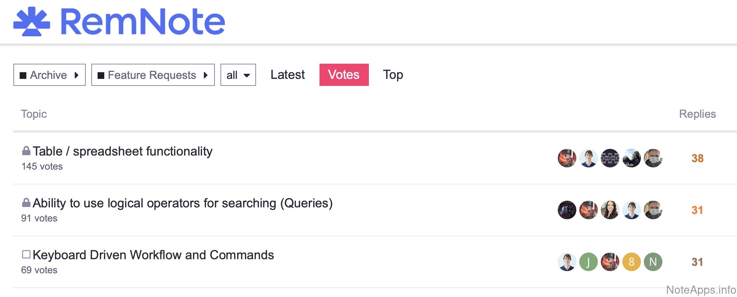Click the lock icon on logical operators topic
The image size is (737, 297).
26,203
